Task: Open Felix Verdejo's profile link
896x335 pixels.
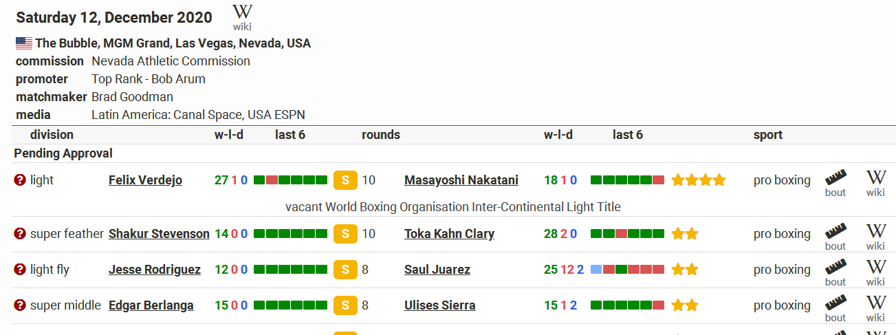Action: tap(145, 180)
